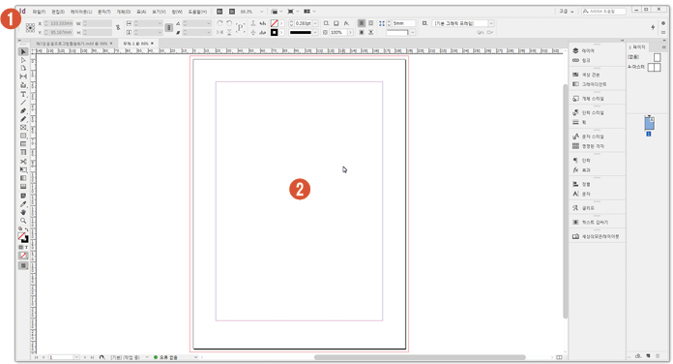Toggle formatting affects text T button
Viewport: 673px width, 364px height.
[26, 248]
